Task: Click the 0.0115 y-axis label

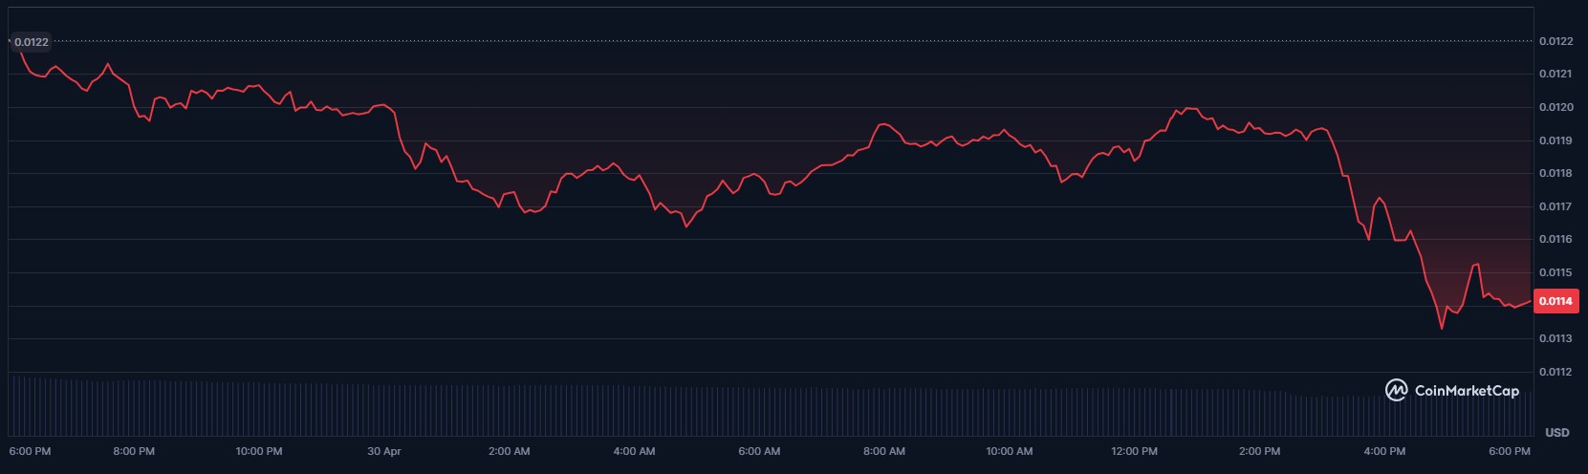Action: pyautogui.click(x=1555, y=272)
